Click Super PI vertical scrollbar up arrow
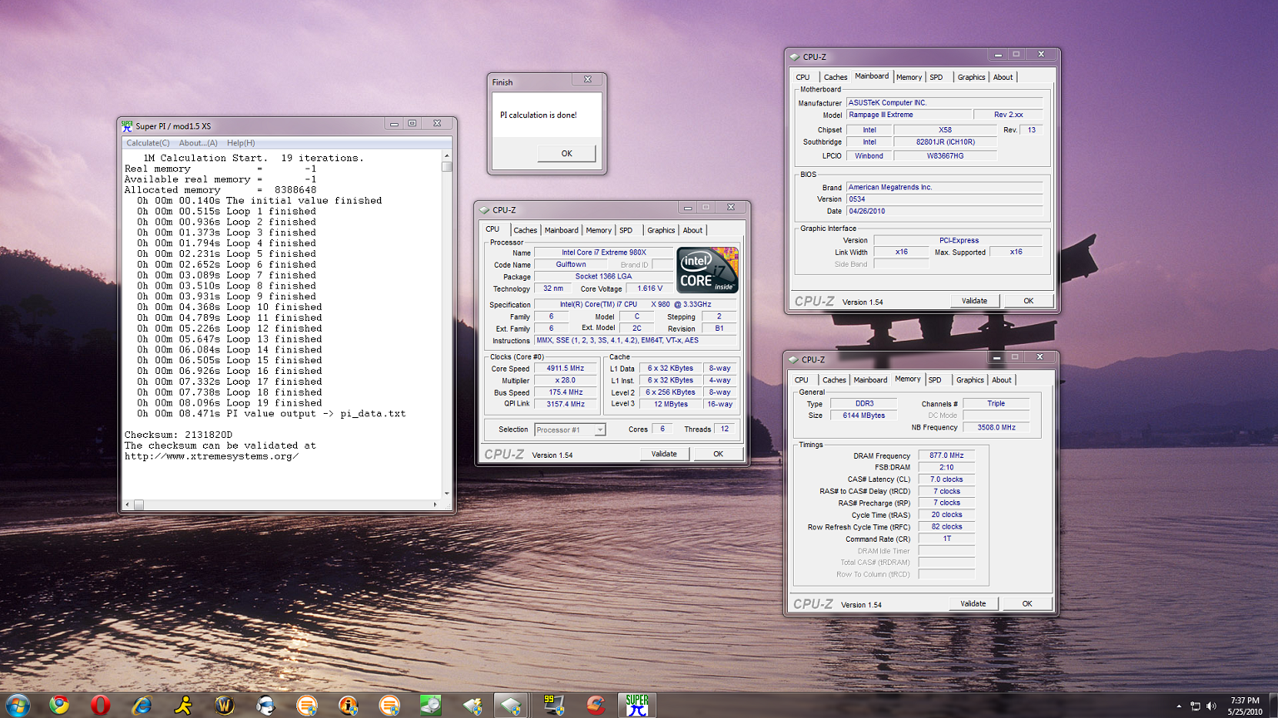Image resolution: width=1278 pixels, height=718 pixels. pyautogui.click(x=447, y=155)
